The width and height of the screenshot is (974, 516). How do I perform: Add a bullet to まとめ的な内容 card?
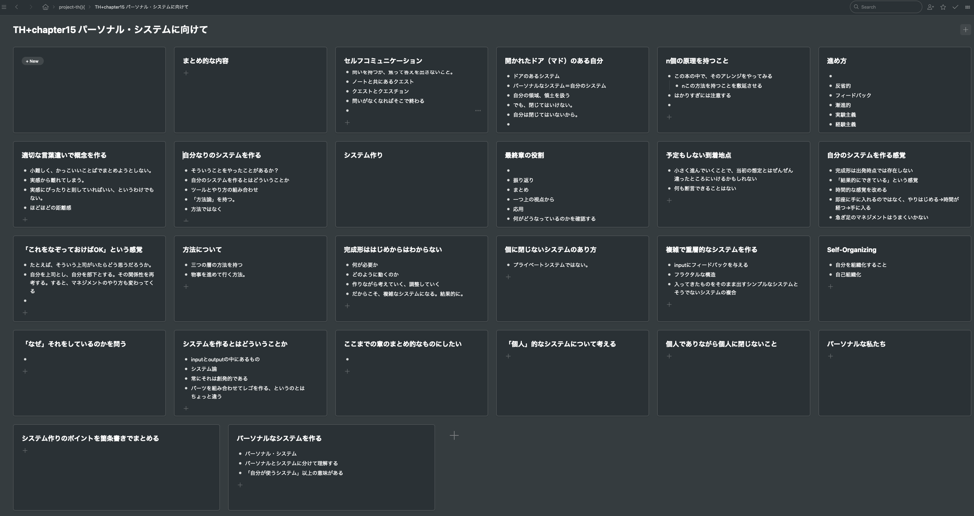186,73
